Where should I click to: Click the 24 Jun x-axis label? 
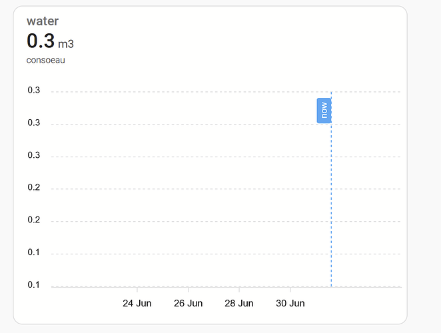[137, 304]
